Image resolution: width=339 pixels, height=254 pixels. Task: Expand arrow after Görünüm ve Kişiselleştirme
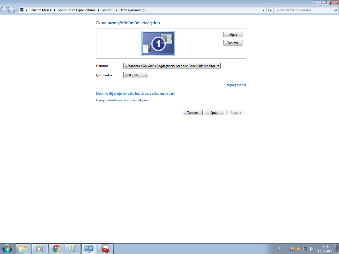99,10
